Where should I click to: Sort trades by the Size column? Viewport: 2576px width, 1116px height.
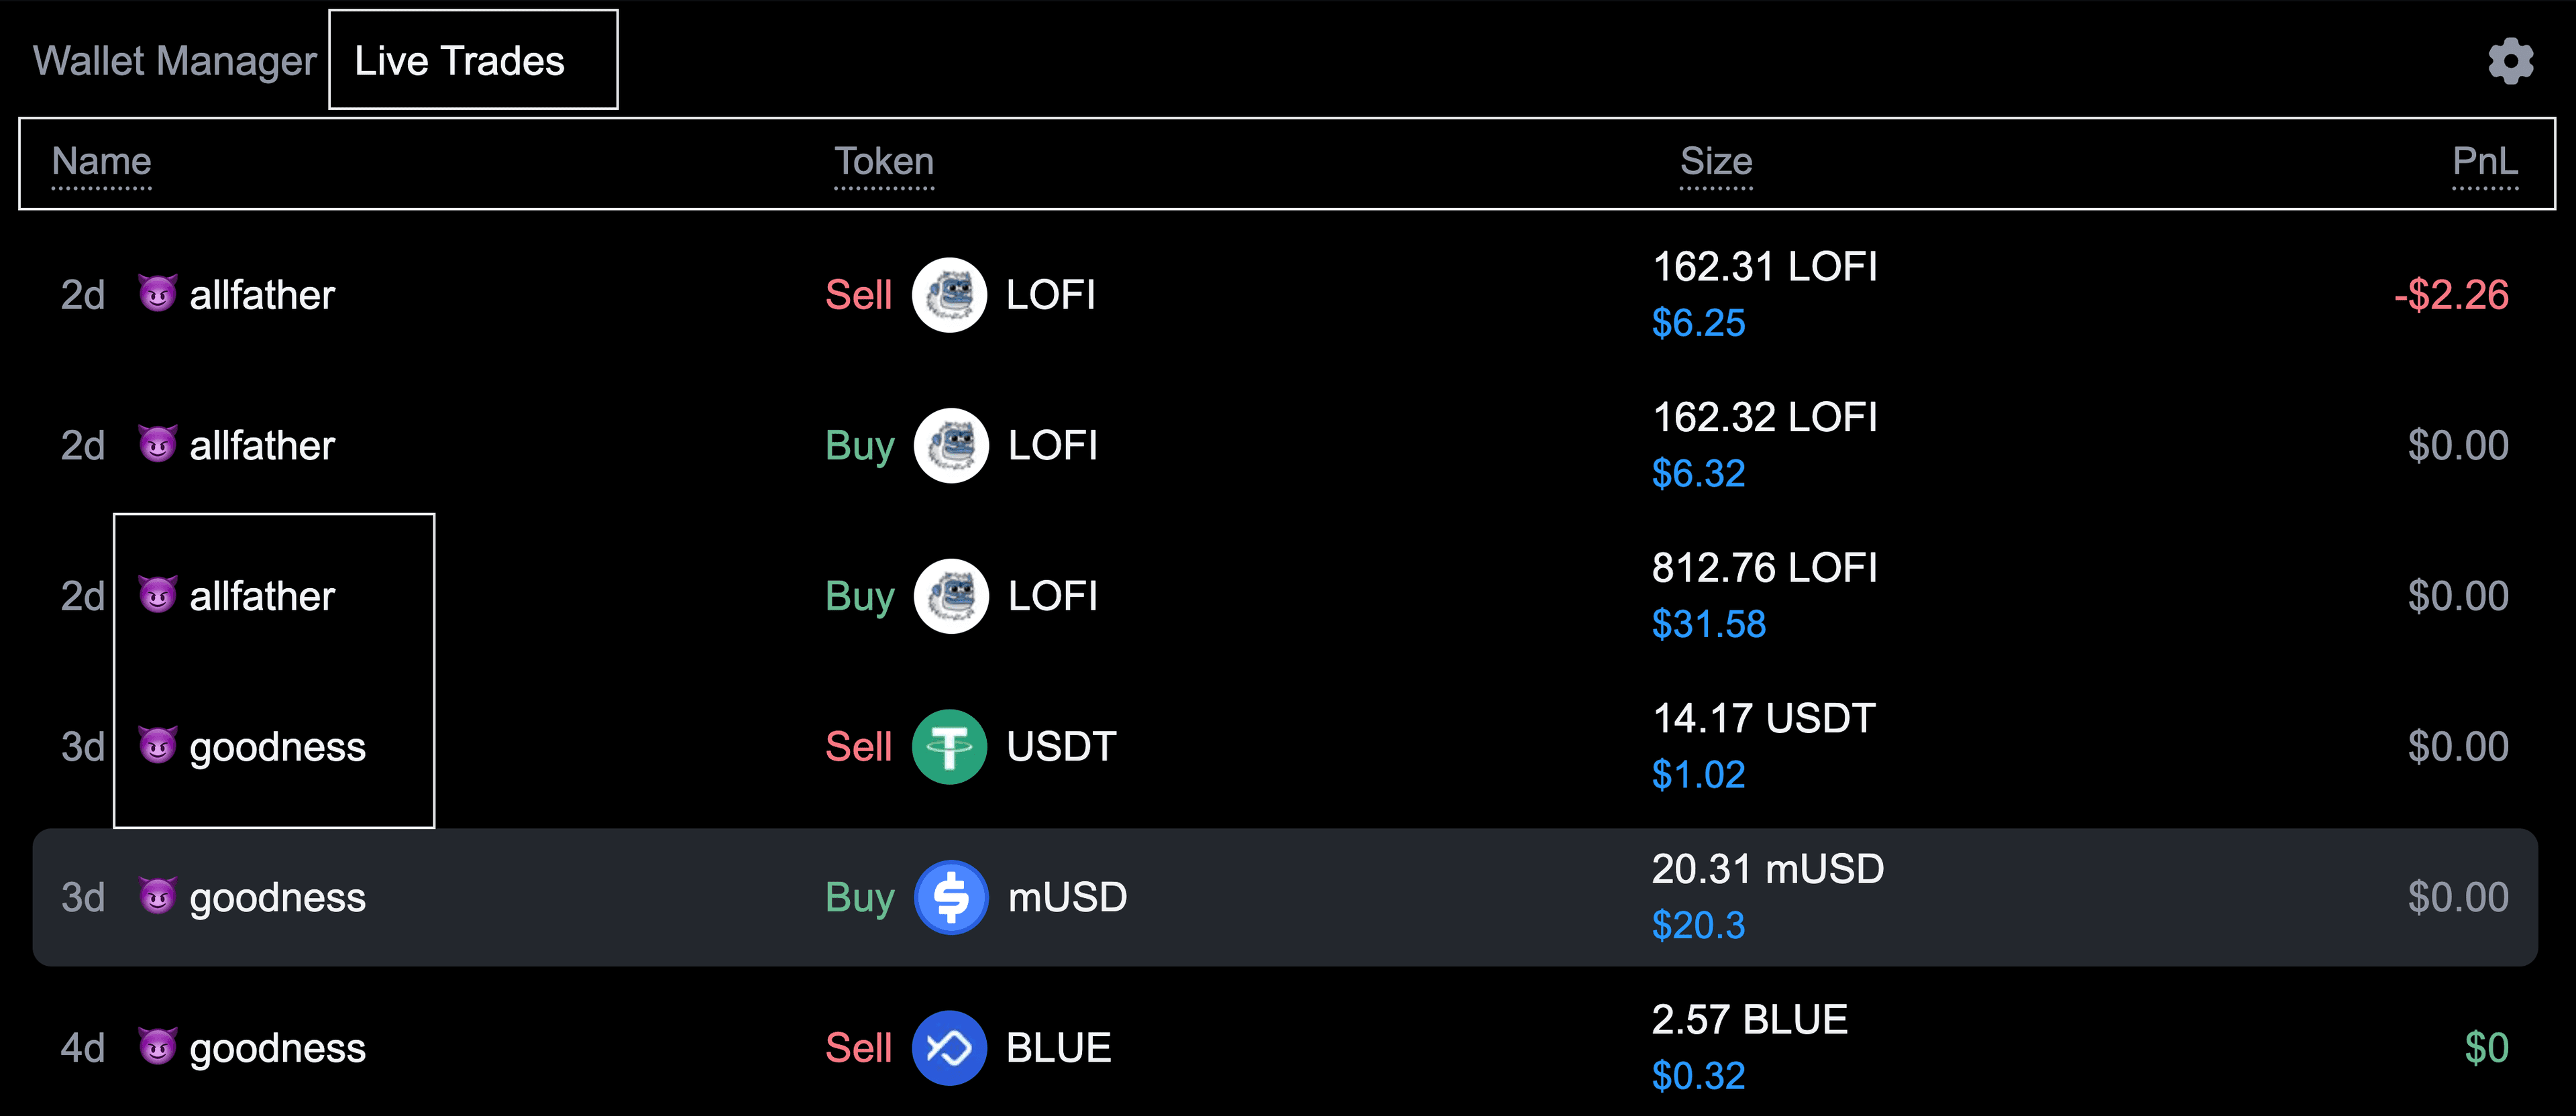coord(1716,162)
